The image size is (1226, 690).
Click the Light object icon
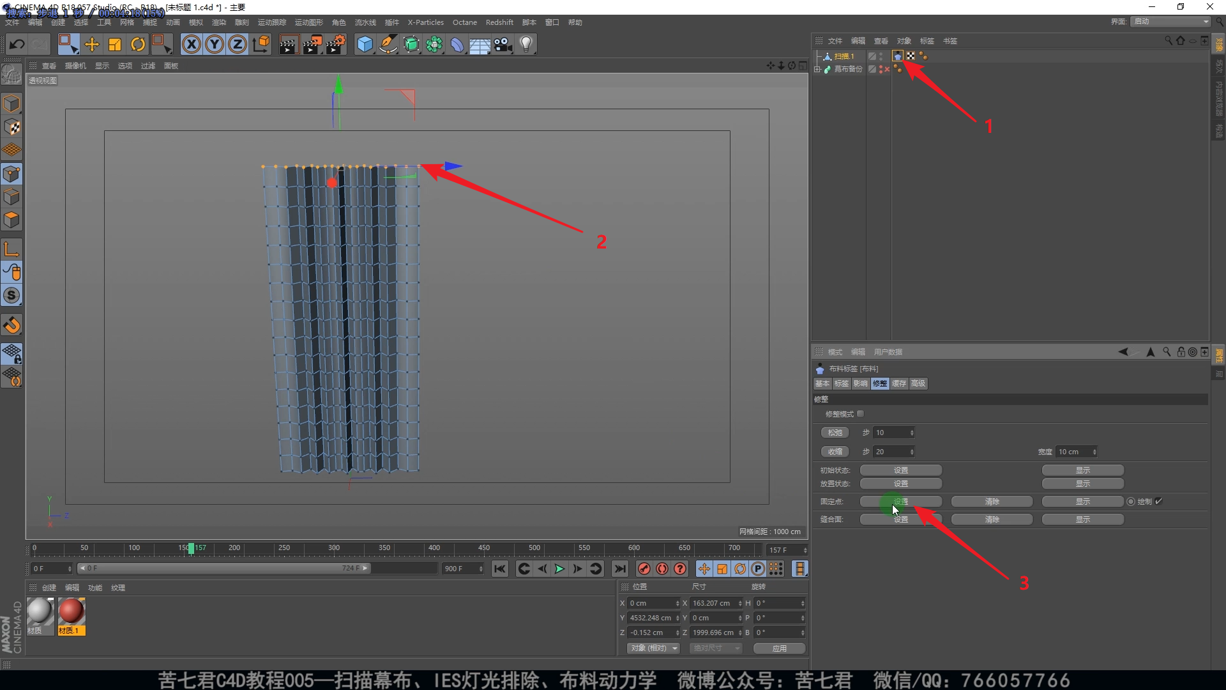tap(526, 44)
